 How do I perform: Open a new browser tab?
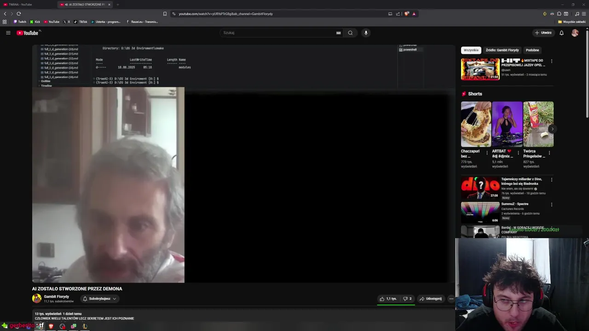118,5
